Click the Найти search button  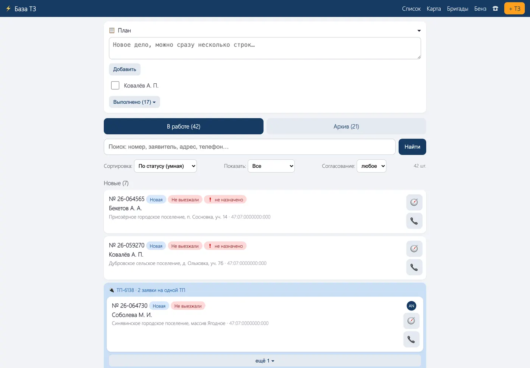[412, 147]
